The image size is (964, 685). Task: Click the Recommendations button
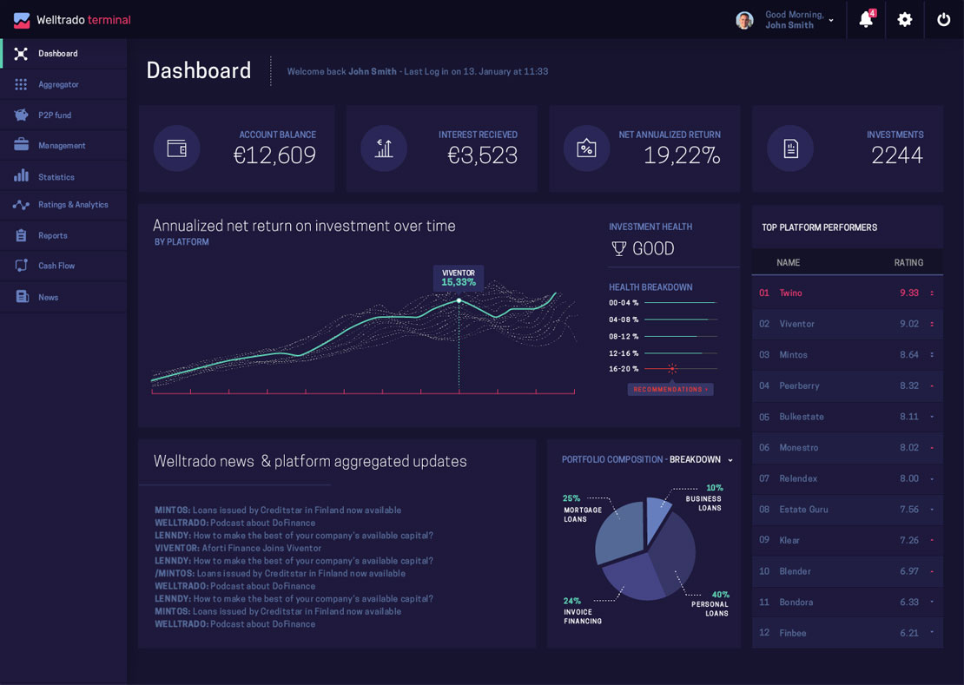pyautogui.click(x=670, y=390)
